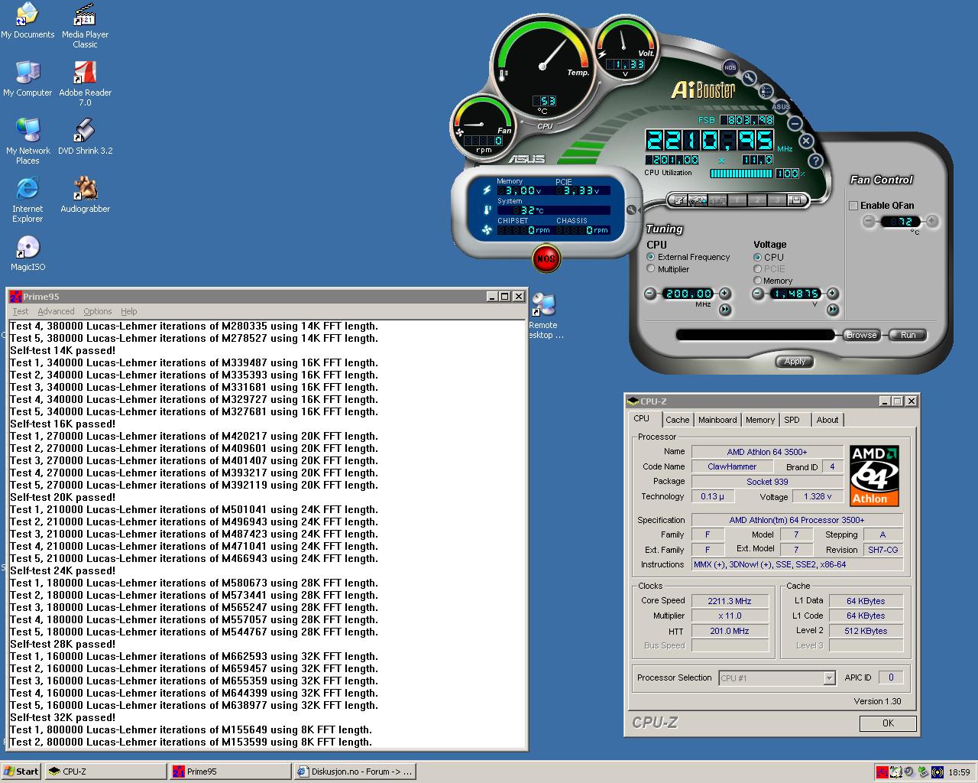Click the blue wireless signal tray icon
This screenshot has height=783, width=978.
pos(938,772)
